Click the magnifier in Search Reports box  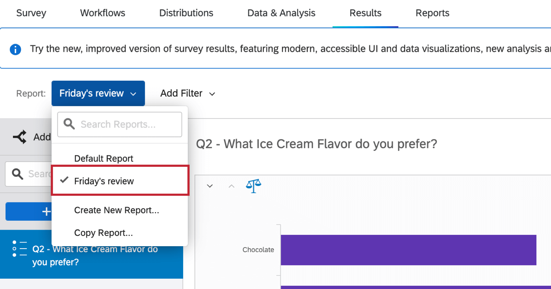tap(69, 124)
